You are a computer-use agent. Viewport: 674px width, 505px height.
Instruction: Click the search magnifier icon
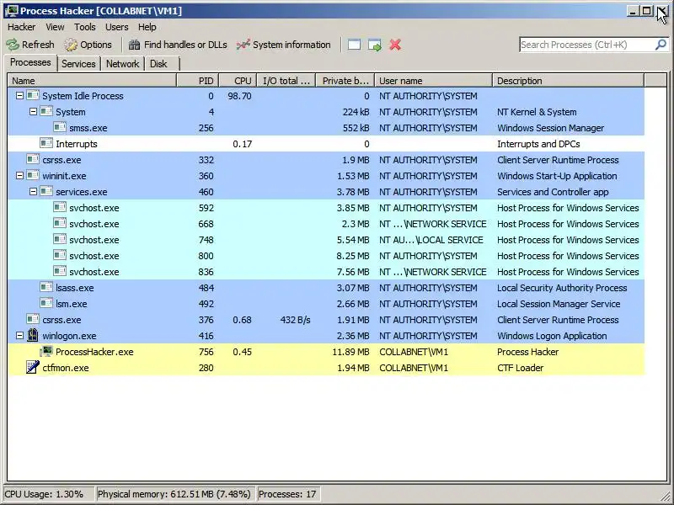pos(661,45)
